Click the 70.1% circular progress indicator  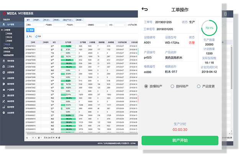tap(209, 28)
